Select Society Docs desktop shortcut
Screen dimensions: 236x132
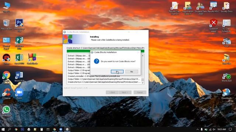click(226, 7)
